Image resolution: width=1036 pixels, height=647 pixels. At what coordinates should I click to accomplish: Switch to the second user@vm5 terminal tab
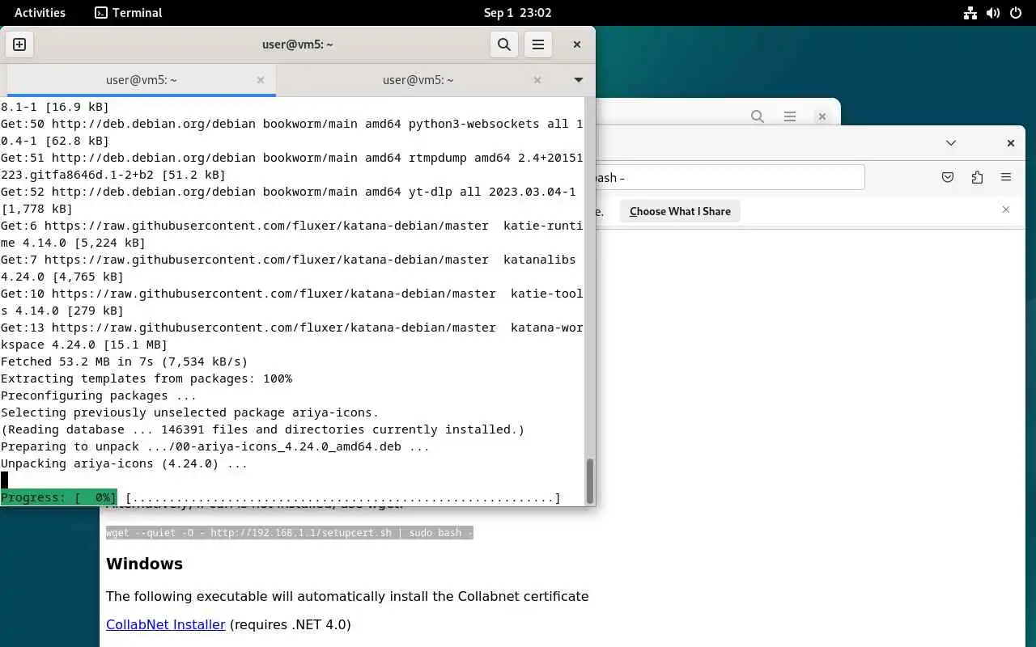(x=418, y=80)
